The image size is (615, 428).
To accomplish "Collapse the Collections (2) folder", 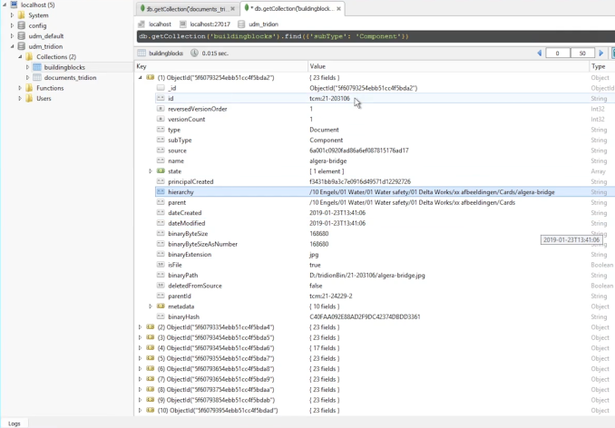I will coord(20,57).
